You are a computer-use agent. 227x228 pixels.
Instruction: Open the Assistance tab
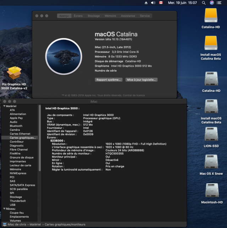click(128, 16)
